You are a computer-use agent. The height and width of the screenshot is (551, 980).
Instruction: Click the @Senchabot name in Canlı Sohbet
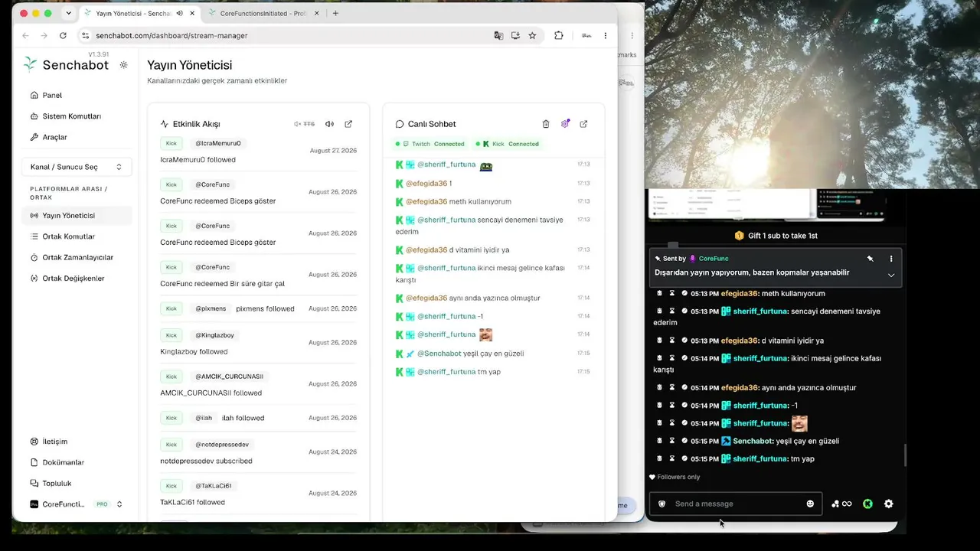point(439,354)
